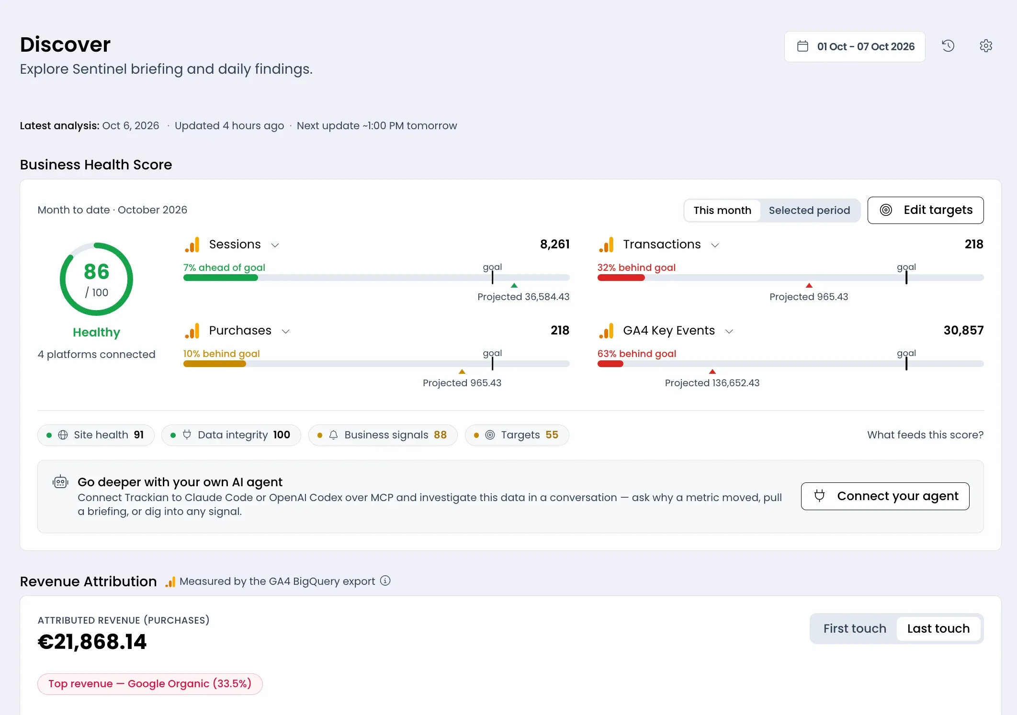1017x715 pixels.
Task: Open the Data integrity 100 chip
Action: coord(231,435)
